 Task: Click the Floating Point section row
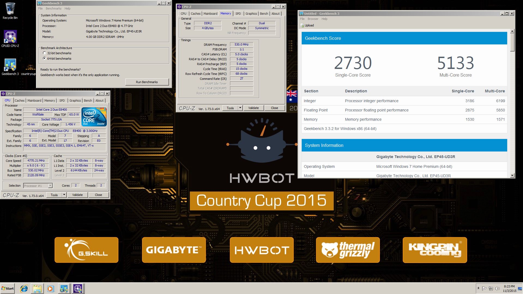404,110
